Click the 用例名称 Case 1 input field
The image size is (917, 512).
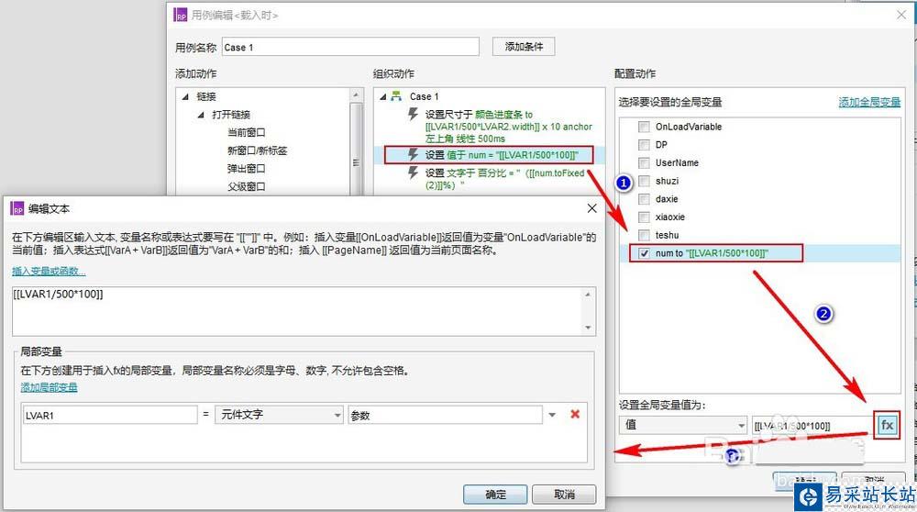[350, 47]
